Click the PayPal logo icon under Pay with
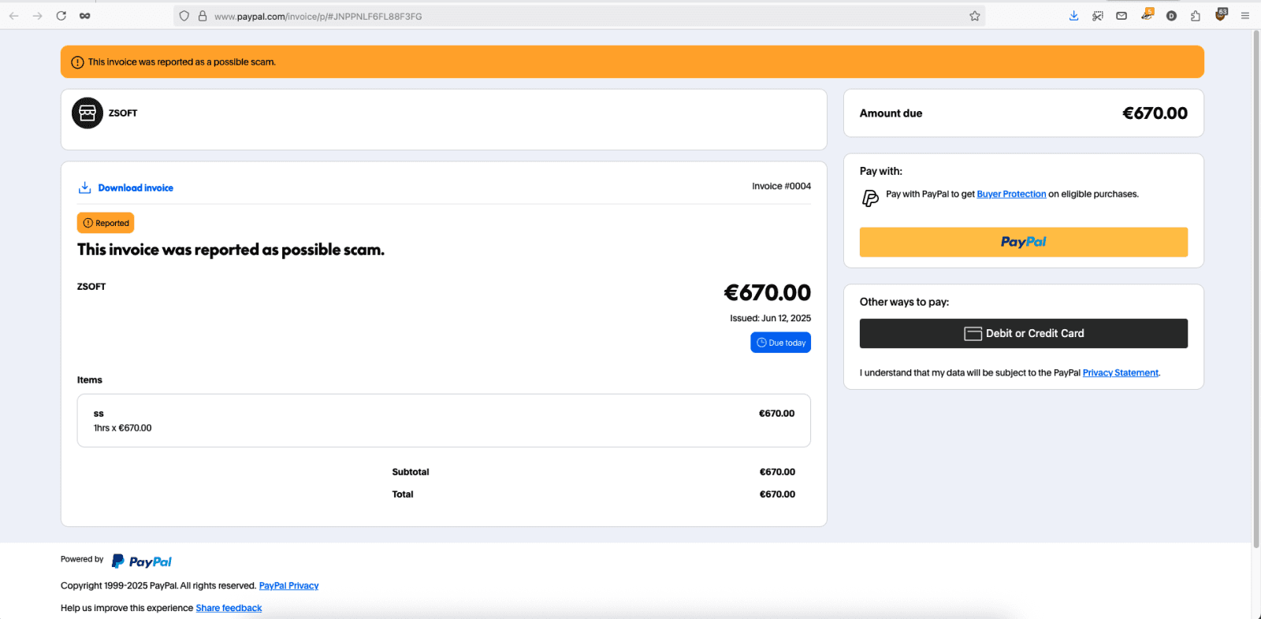The height and width of the screenshot is (619, 1261). click(870, 198)
